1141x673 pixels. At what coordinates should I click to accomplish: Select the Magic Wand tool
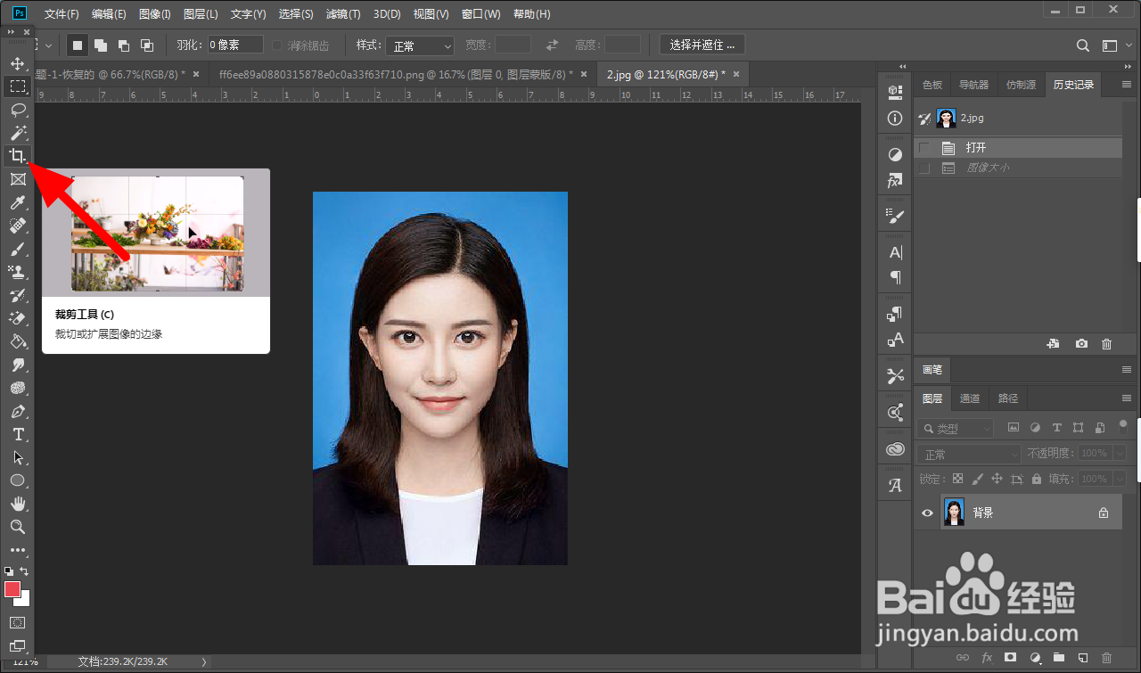tap(17, 133)
